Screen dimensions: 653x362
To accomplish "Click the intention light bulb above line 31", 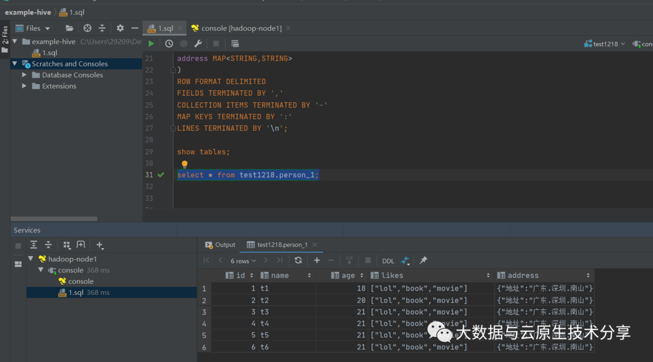I will coord(184,164).
